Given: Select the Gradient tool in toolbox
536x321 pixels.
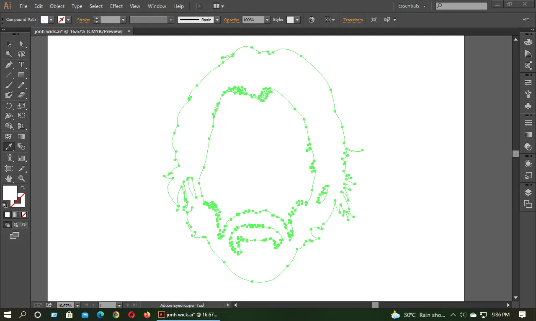Looking at the screenshot, I should [x=21, y=137].
